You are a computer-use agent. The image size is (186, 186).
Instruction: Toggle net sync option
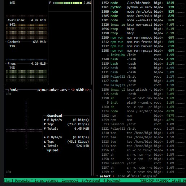(42, 90)
